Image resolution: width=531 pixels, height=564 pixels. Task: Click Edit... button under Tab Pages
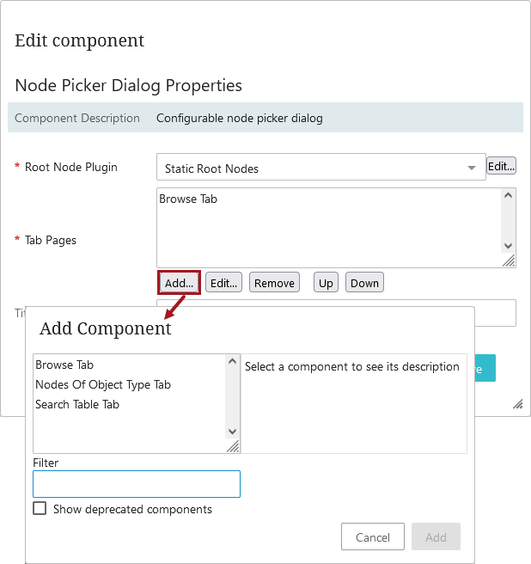(x=224, y=283)
